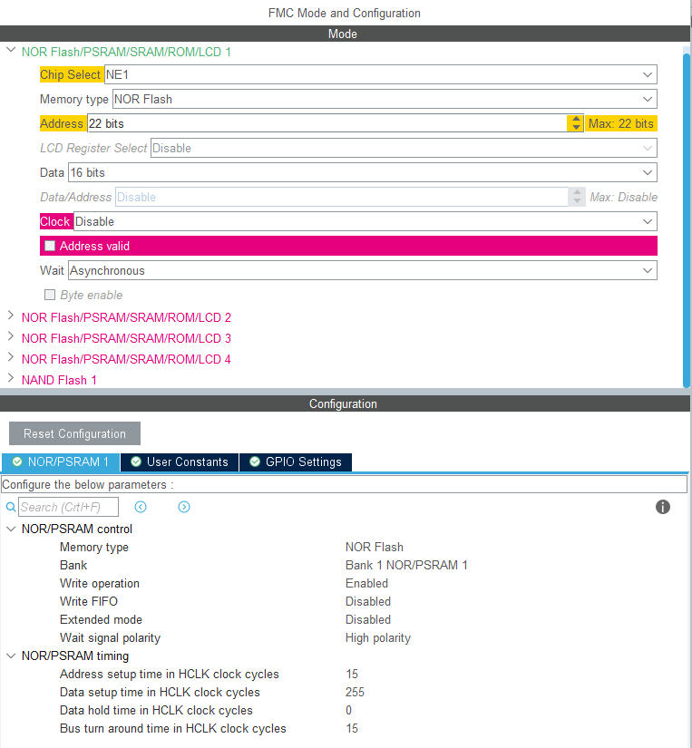Select Extended mode Disabled value
This screenshot has height=748, width=692.
point(368,619)
